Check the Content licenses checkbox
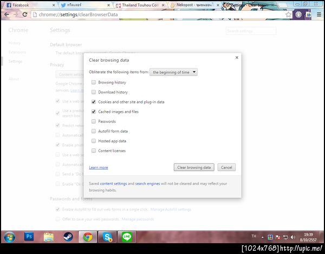This screenshot has width=325, height=254. pos(94,151)
